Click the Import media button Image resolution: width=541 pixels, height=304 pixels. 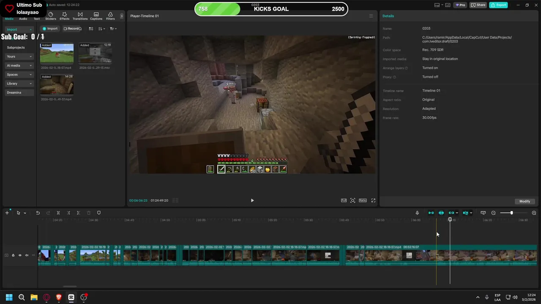[x=50, y=29]
